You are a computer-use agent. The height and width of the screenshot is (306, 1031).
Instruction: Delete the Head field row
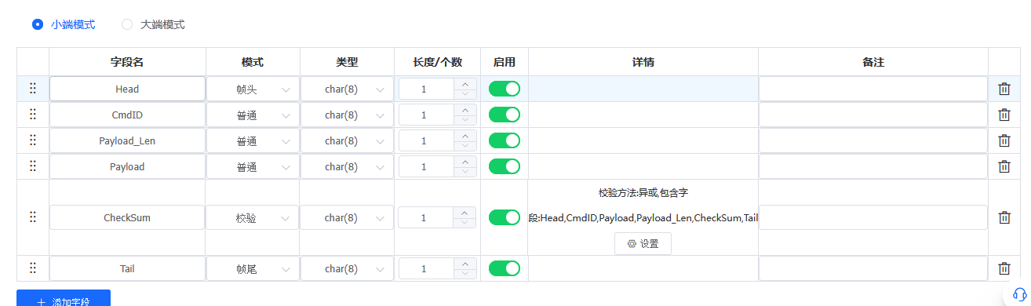pos(1004,89)
